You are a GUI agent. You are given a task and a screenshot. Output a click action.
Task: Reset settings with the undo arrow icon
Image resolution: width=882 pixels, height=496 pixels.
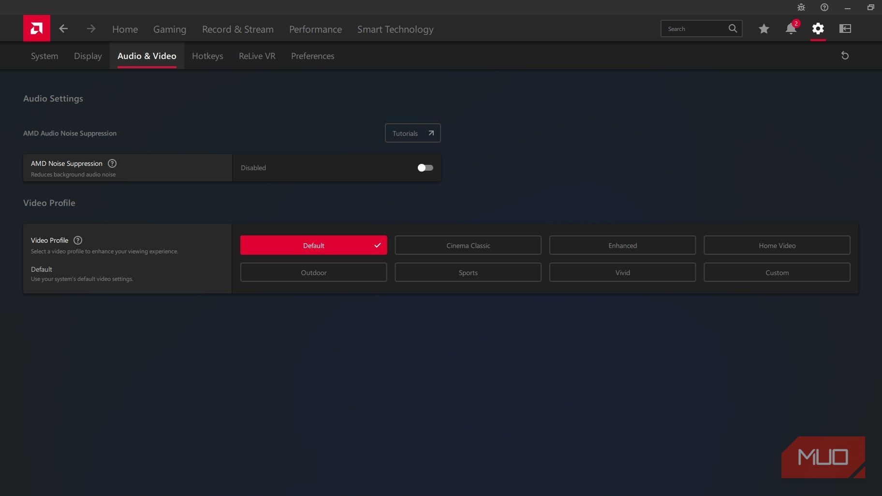coord(845,56)
